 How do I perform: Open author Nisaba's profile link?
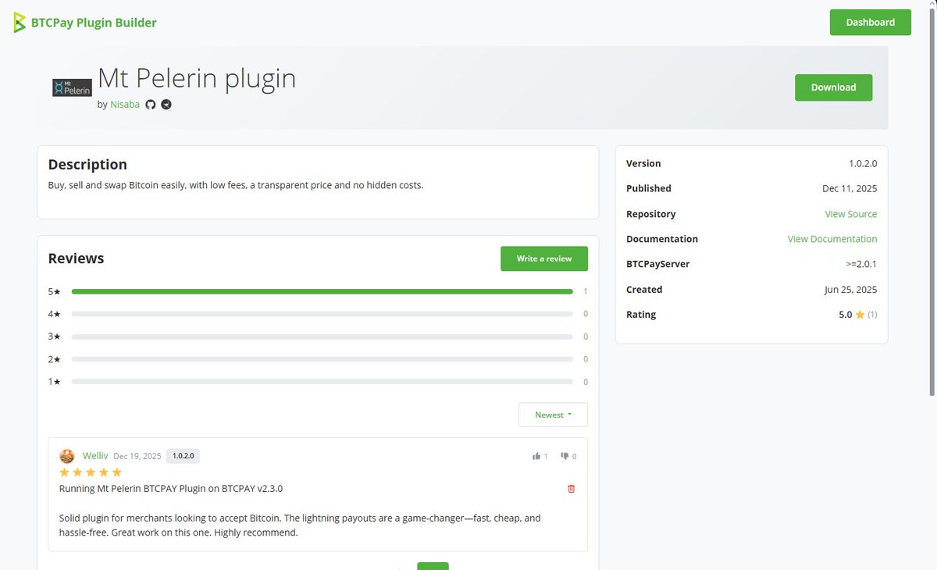125,105
